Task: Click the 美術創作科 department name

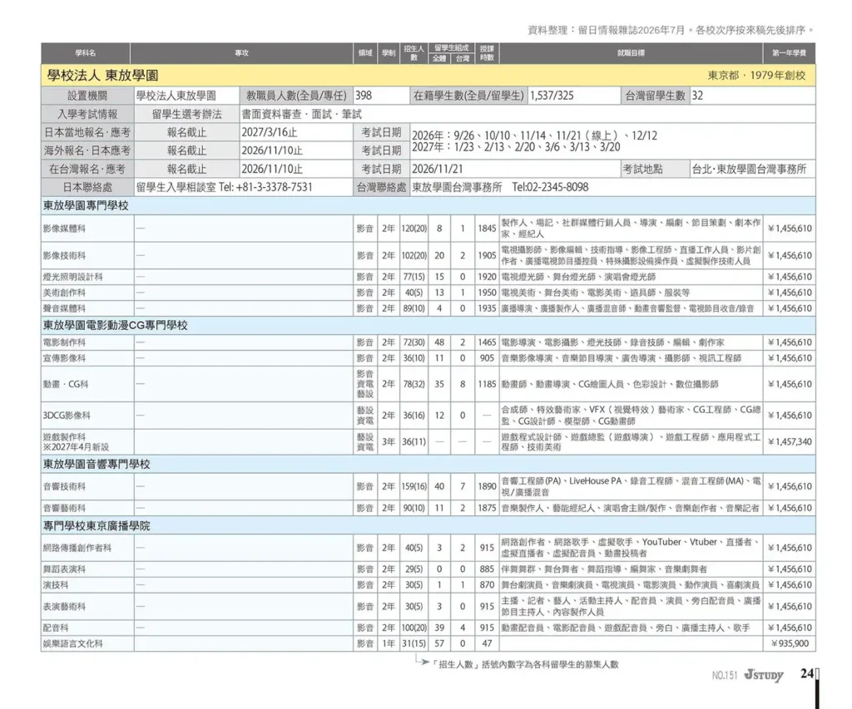Action: tap(64, 293)
